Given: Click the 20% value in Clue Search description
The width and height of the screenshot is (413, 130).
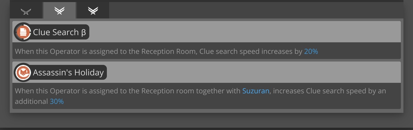Looking at the screenshot, I should pyautogui.click(x=311, y=52).
